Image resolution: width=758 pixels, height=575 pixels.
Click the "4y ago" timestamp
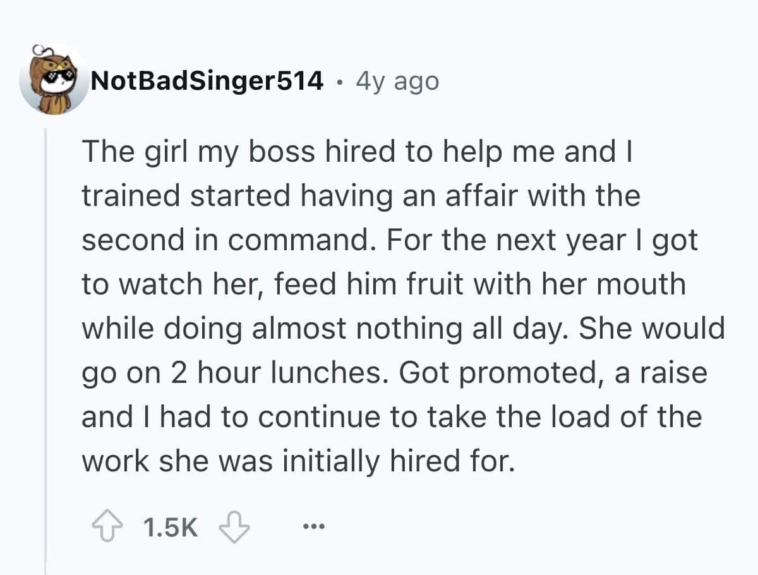tap(397, 81)
